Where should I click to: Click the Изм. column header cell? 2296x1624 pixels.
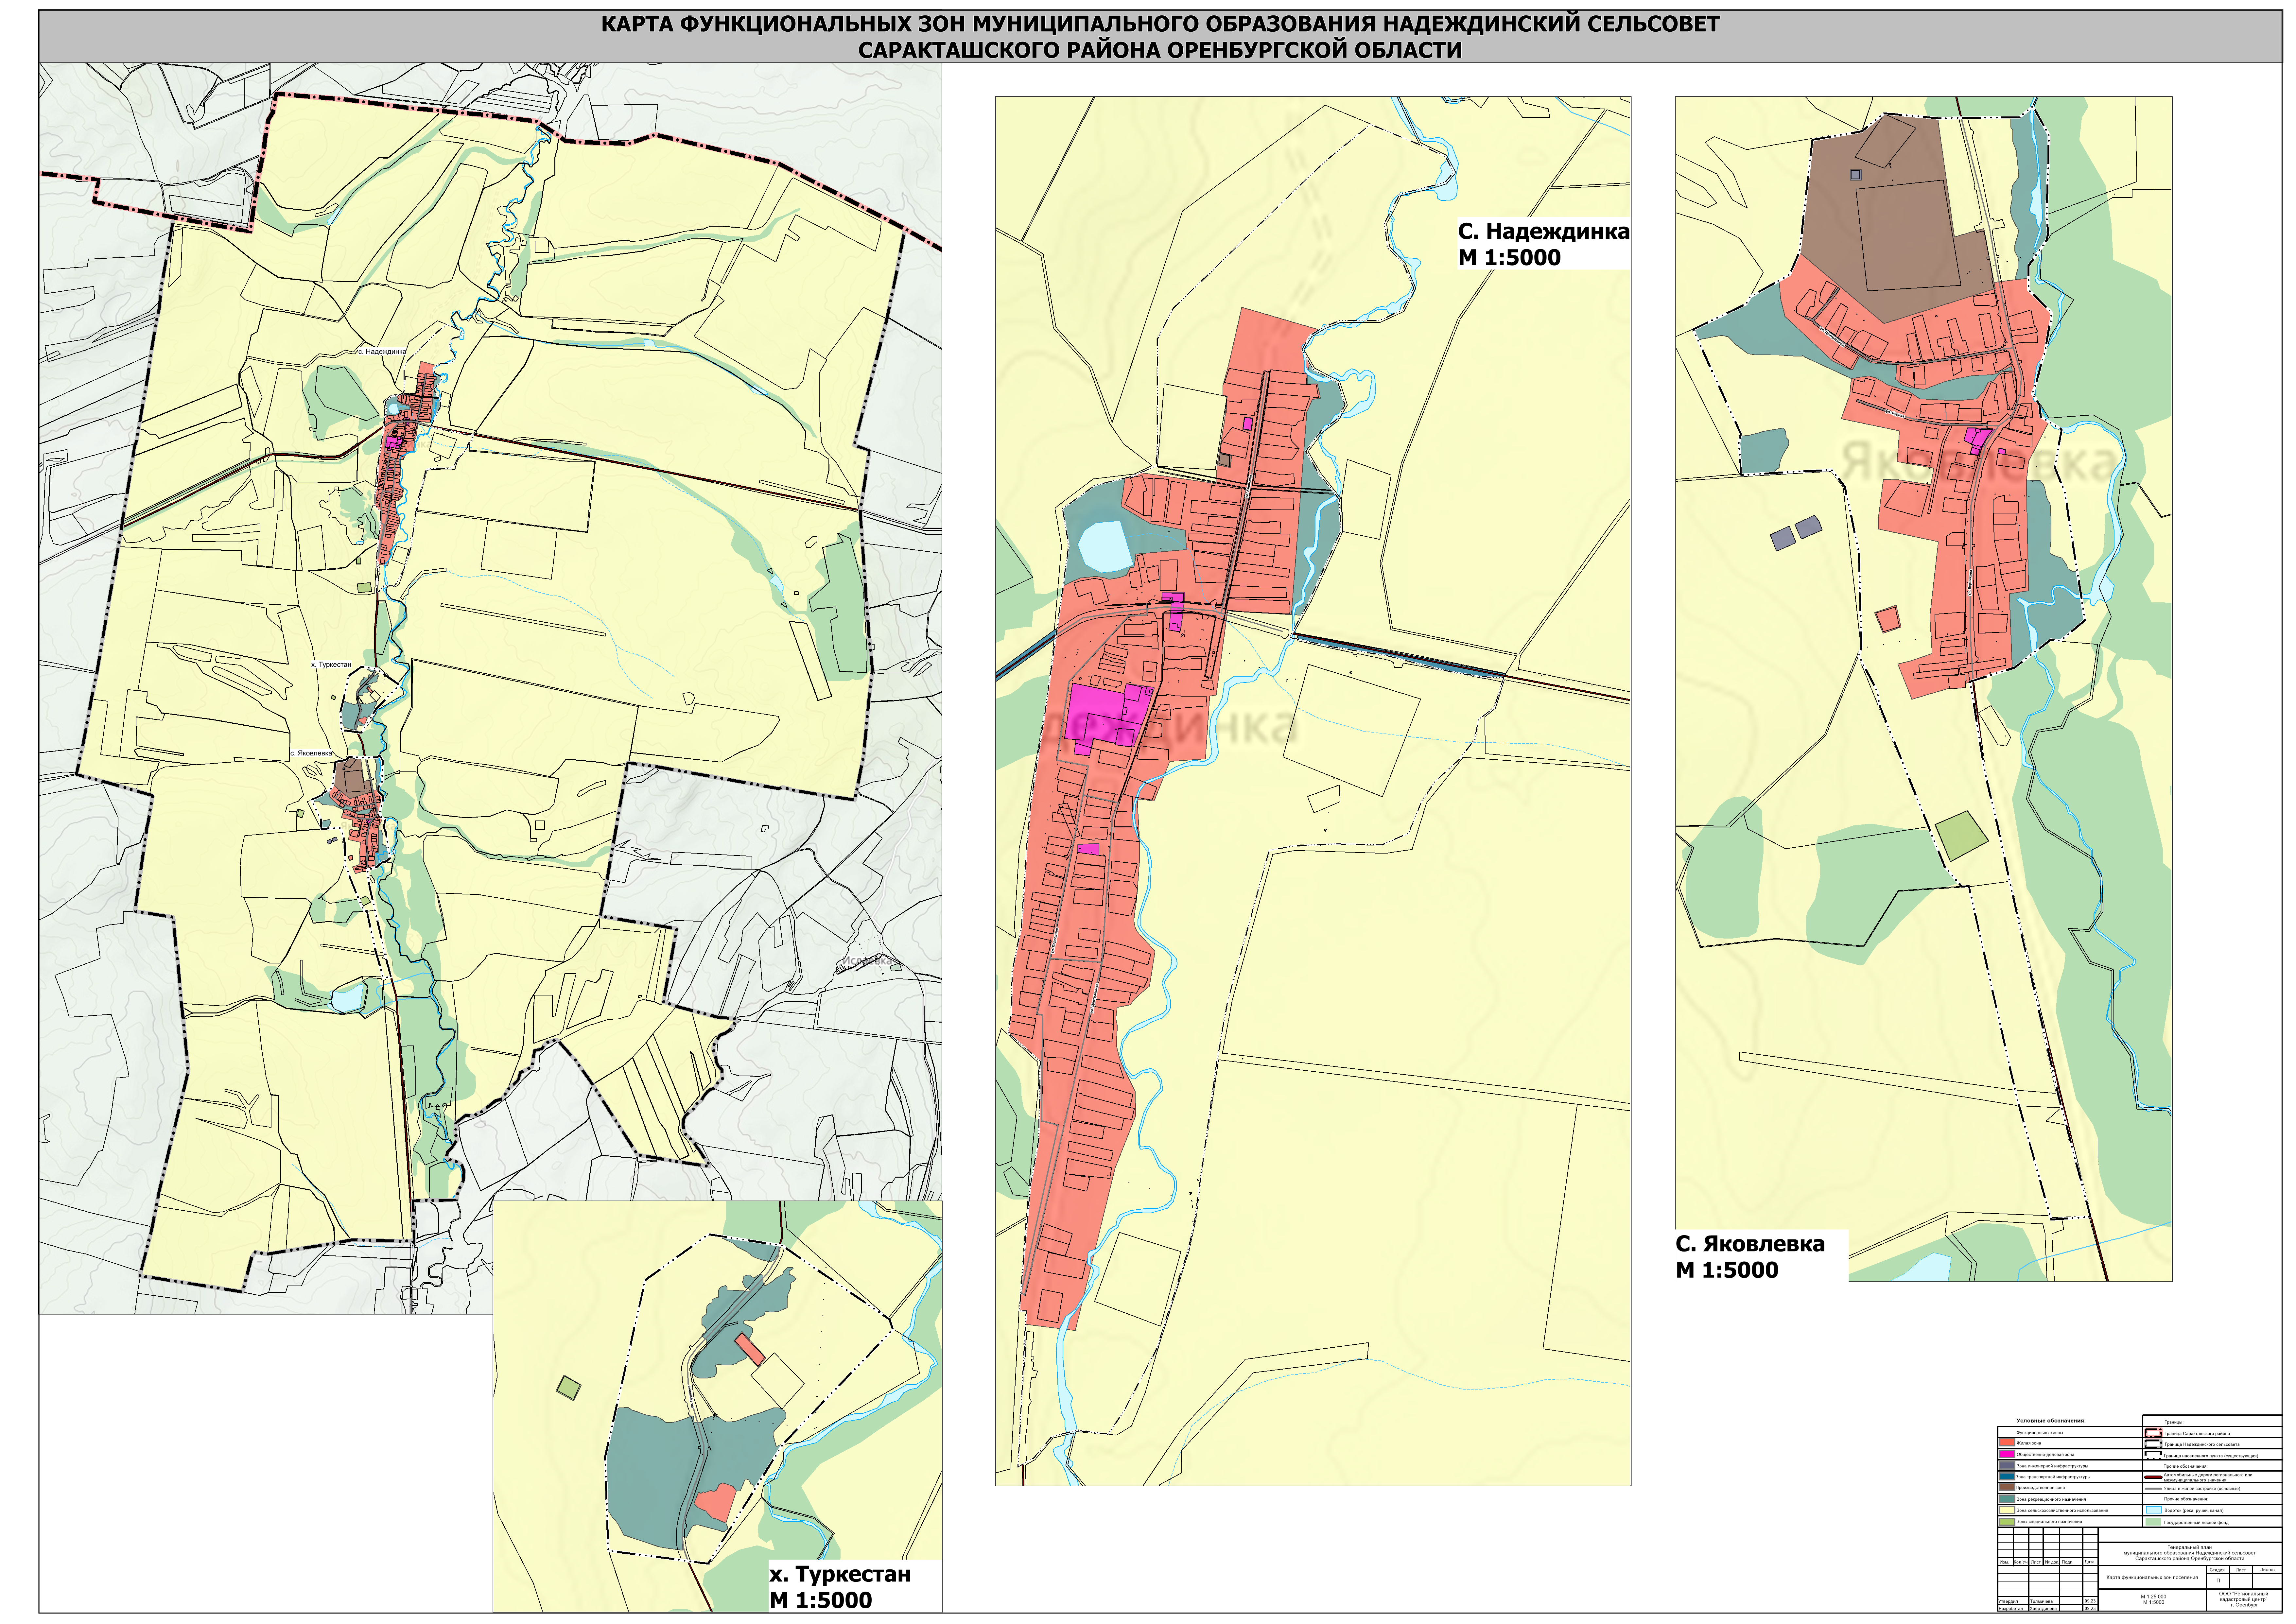pyautogui.click(x=2006, y=1562)
